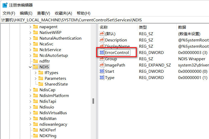The width and height of the screenshot is (209, 139).
Task: Click the binary icon next to ErrorControl
Action: (x=102, y=52)
